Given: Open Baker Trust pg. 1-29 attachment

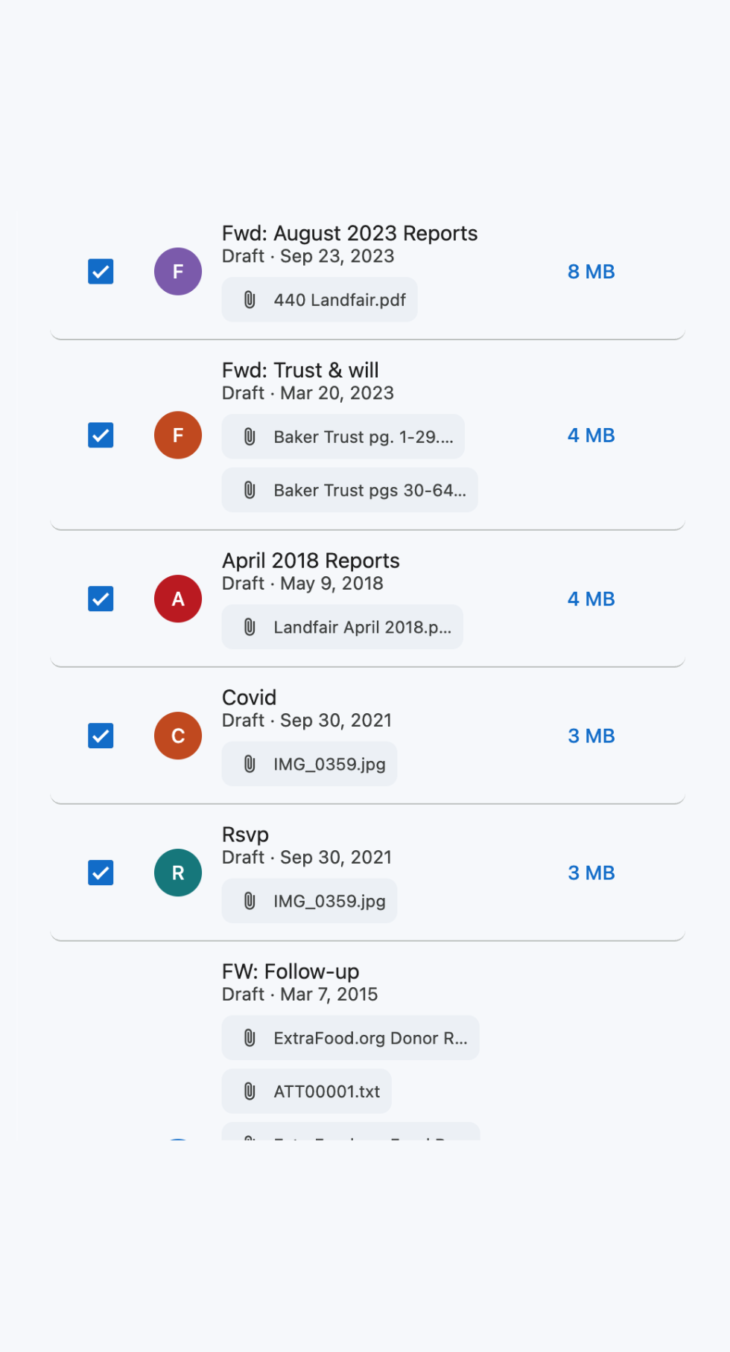Looking at the screenshot, I should (x=343, y=437).
